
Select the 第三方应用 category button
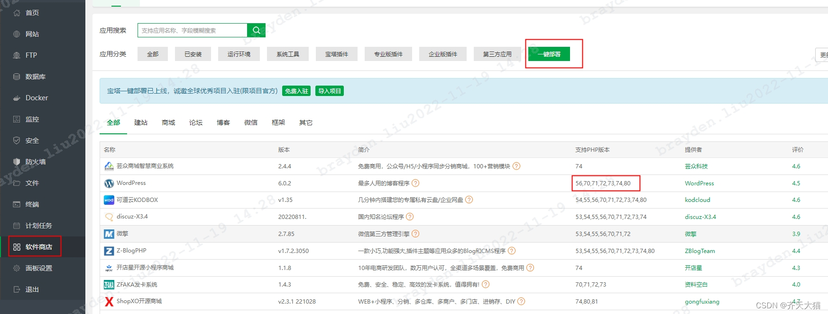tap(497, 54)
